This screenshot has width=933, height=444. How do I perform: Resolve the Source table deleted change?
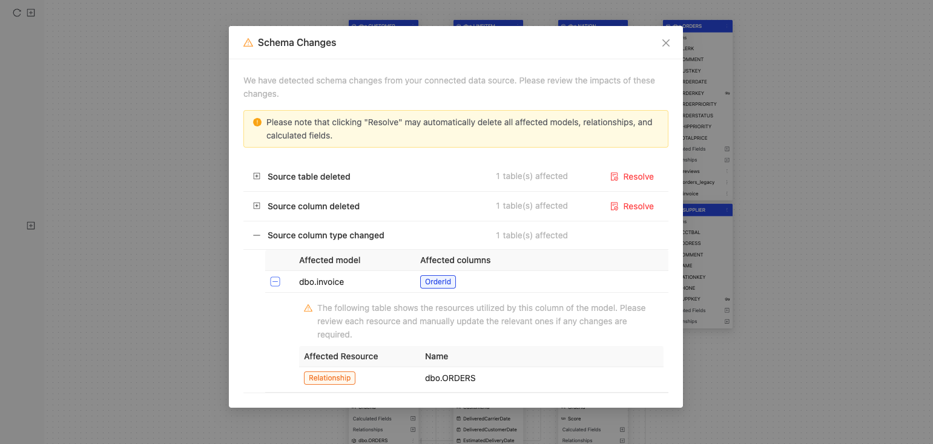point(632,177)
